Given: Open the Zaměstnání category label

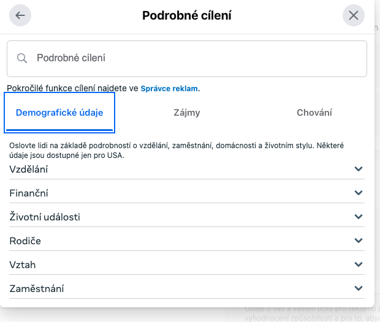Looking at the screenshot, I should (37, 288).
